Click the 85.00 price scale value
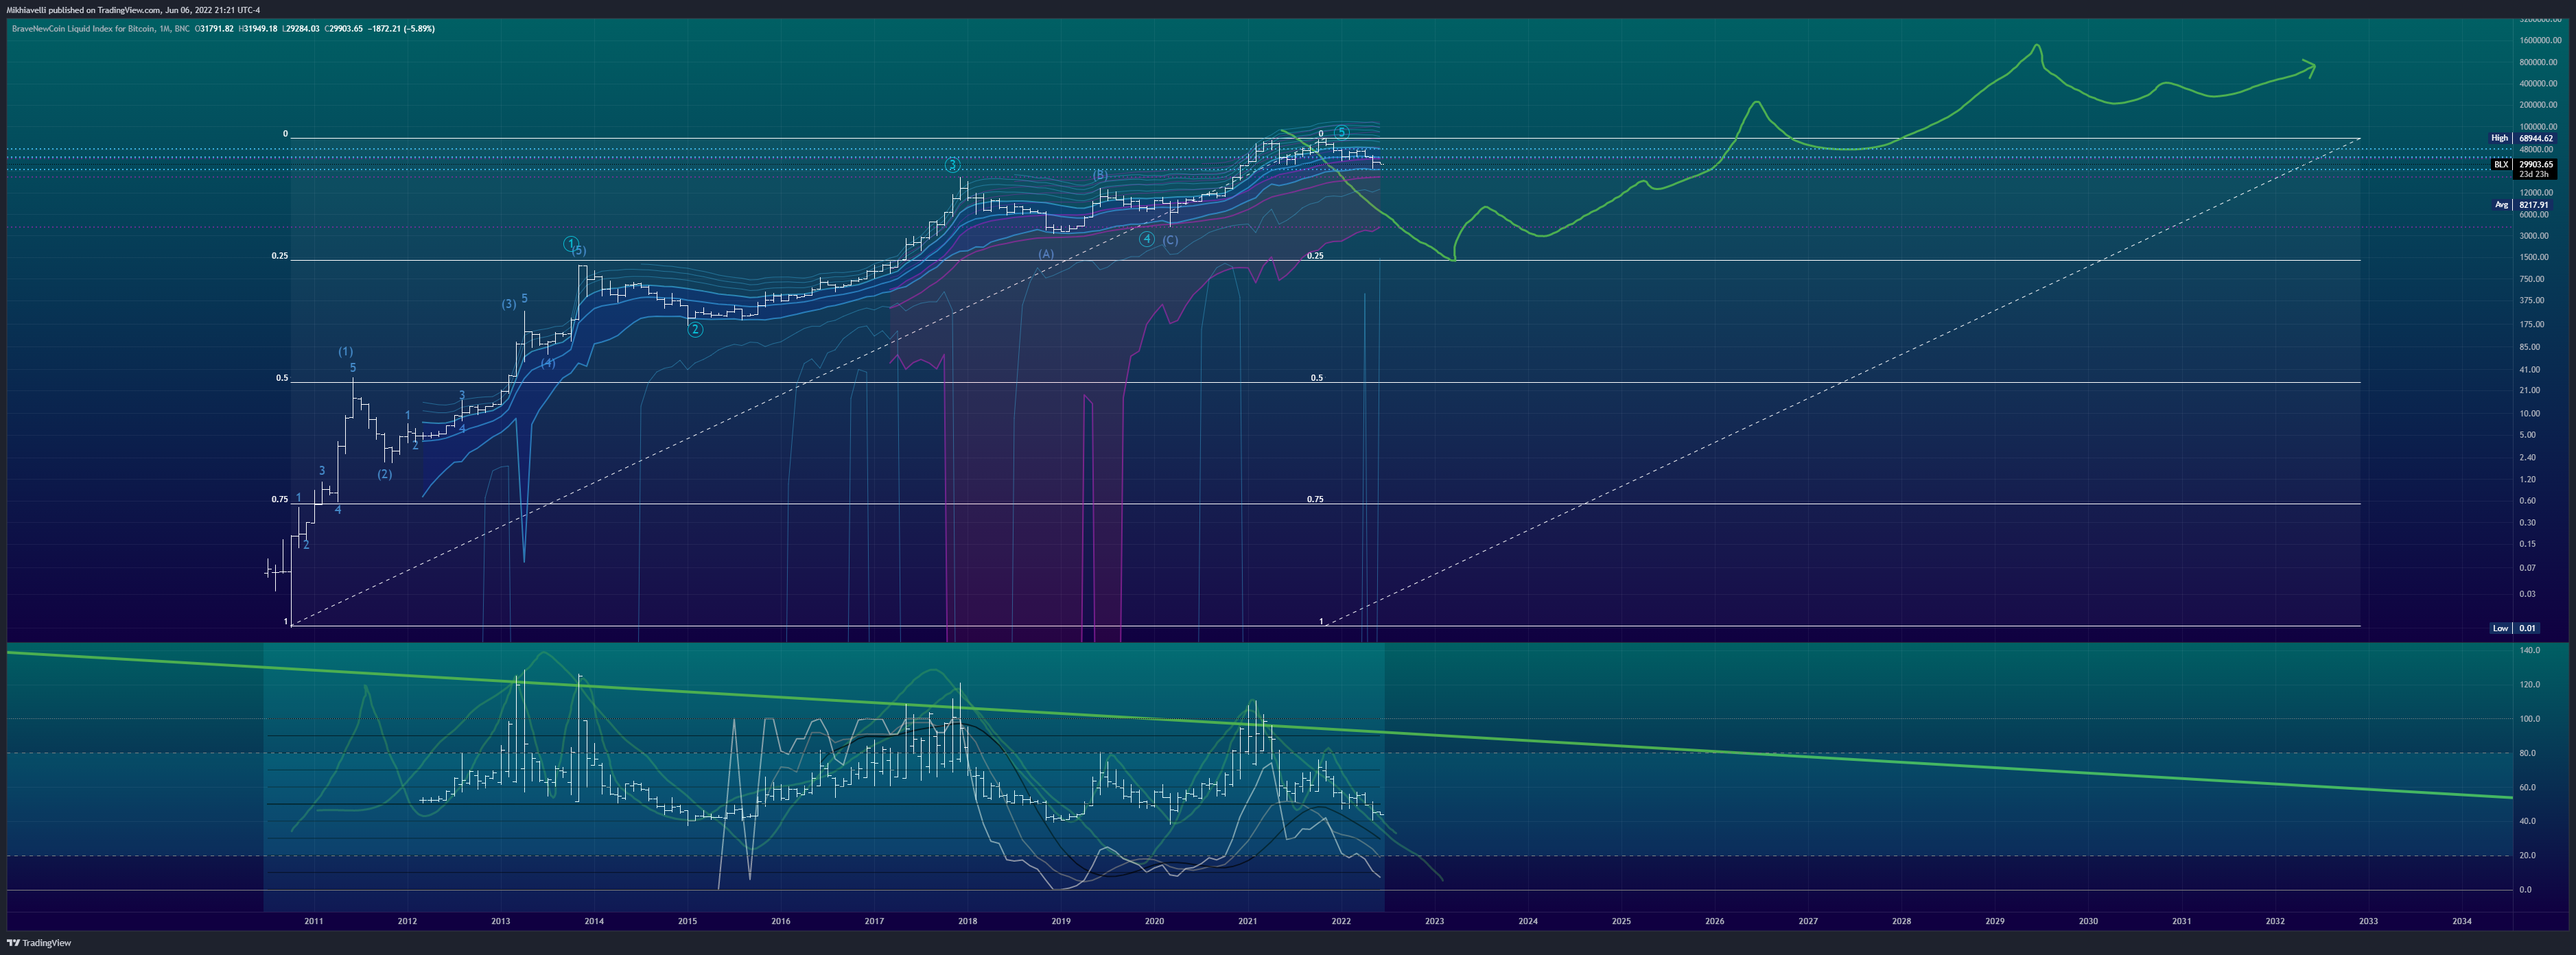Viewport: 2576px width, 955px height. (x=2530, y=347)
